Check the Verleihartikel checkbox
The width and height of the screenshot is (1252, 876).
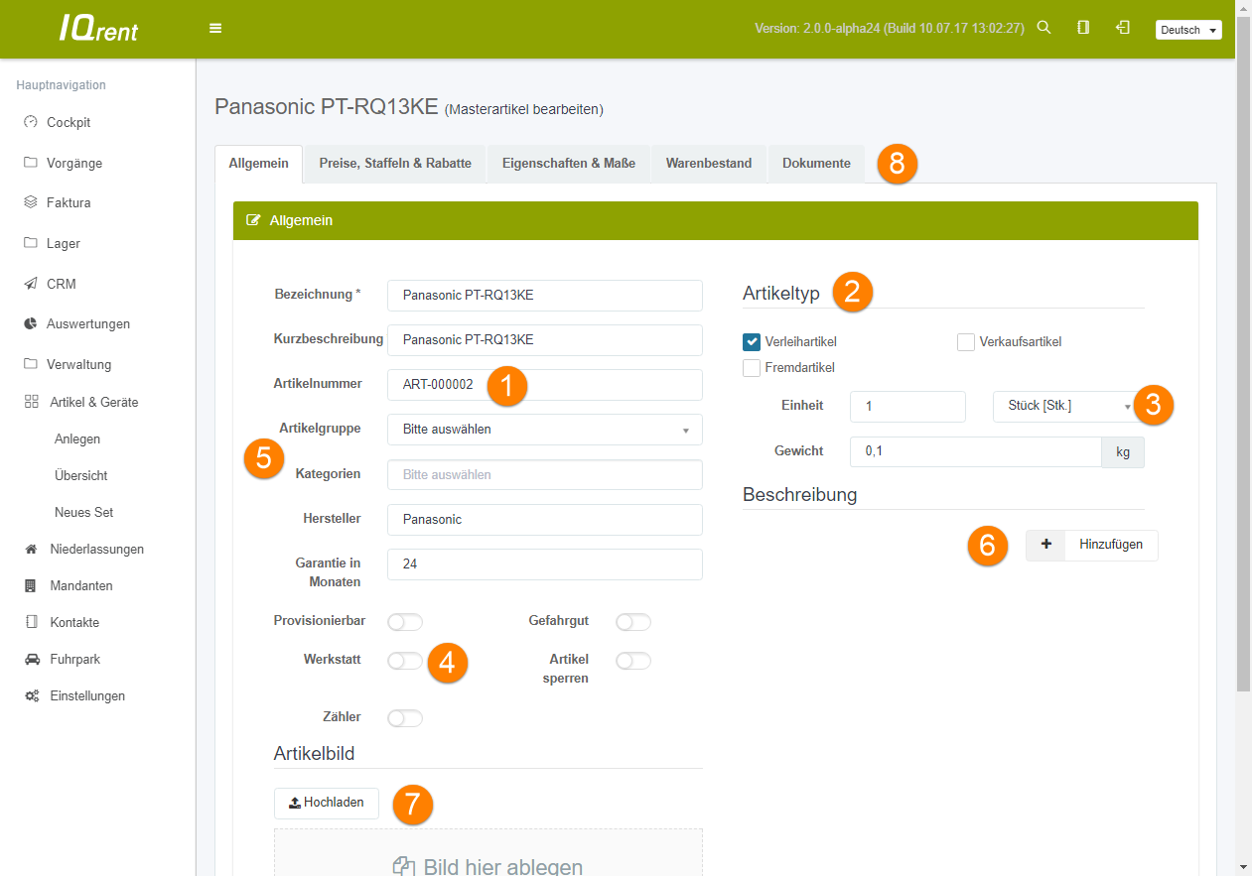point(752,342)
